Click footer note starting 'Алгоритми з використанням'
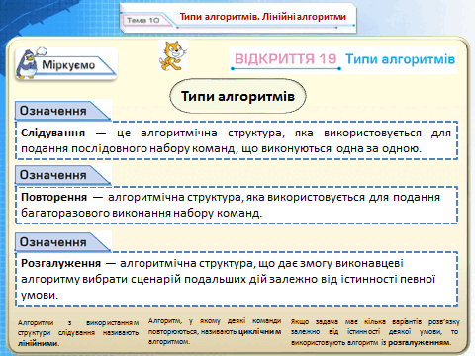The width and height of the screenshot is (475, 356). (78, 333)
